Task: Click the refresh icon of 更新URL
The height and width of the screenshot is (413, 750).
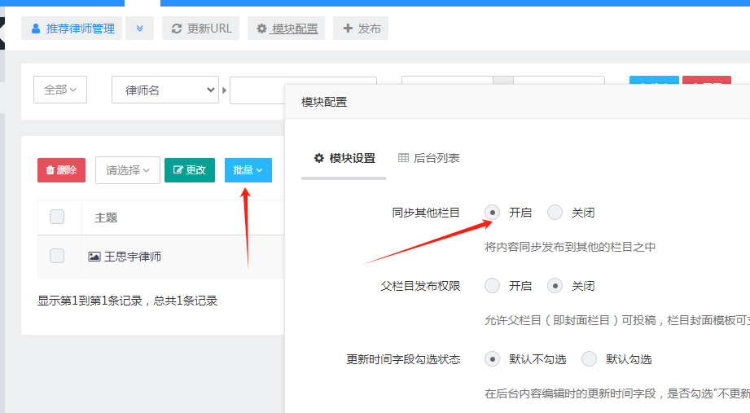Action: tap(177, 29)
